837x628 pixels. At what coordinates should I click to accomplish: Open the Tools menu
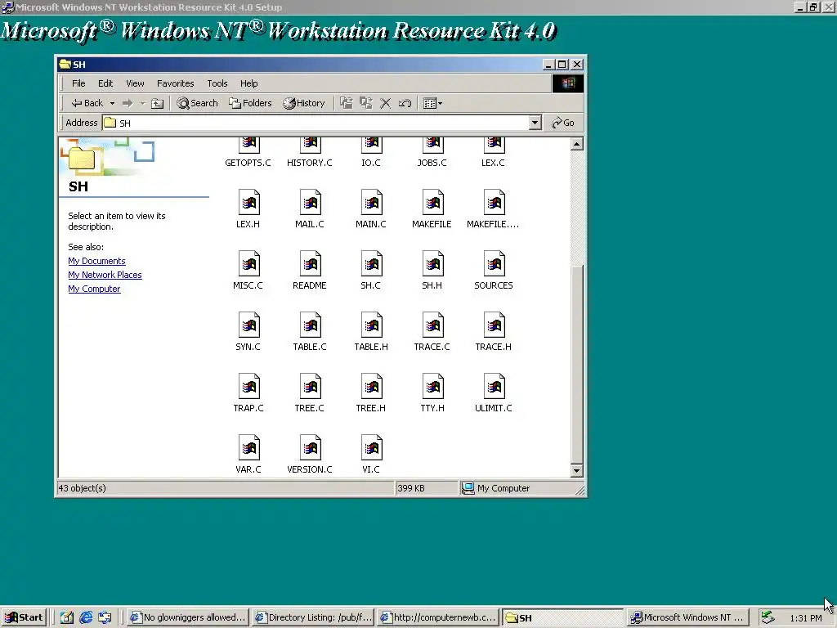[217, 83]
